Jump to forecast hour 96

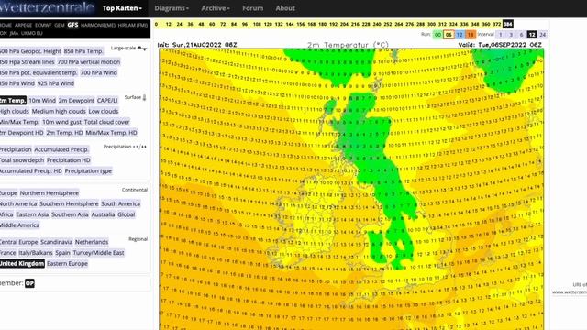point(245,25)
